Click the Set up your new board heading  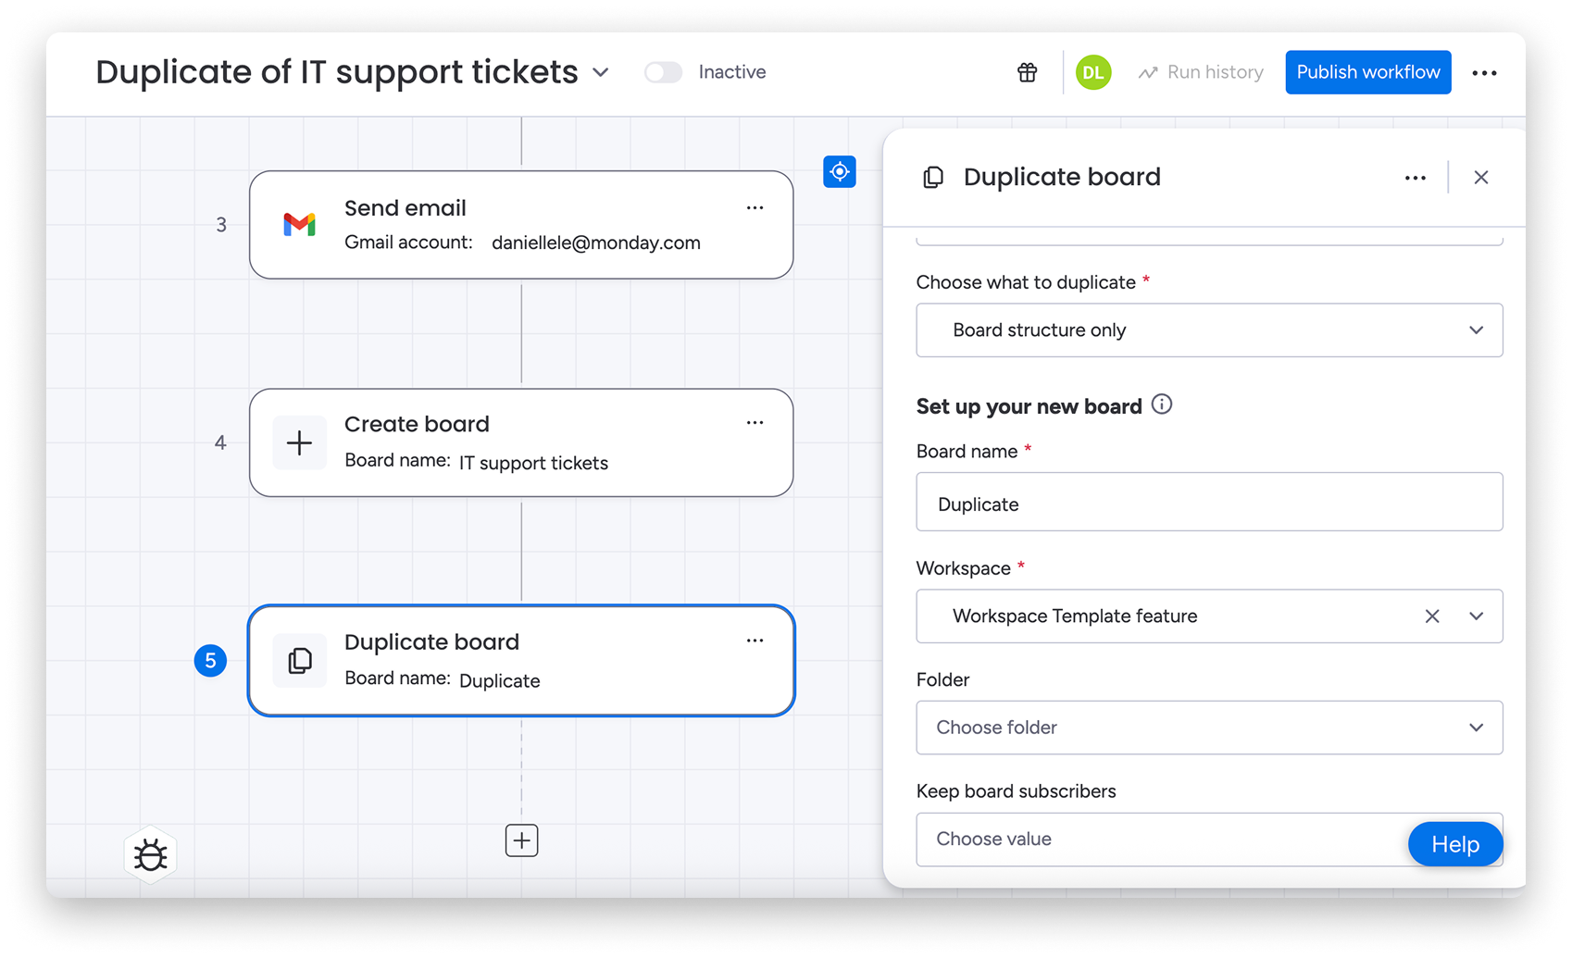coord(1029,406)
